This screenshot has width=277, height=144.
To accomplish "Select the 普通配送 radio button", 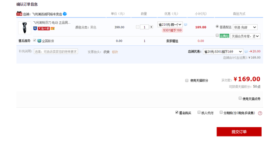I will point(217,26).
